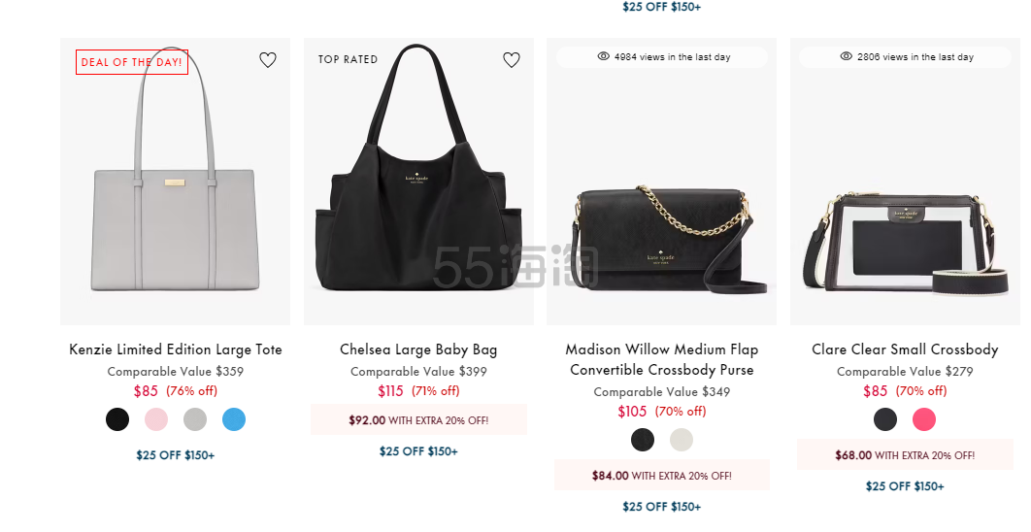Select cream swatch for Madison Willow purse
The height and width of the screenshot is (532, 1031).
click(682, 439)
